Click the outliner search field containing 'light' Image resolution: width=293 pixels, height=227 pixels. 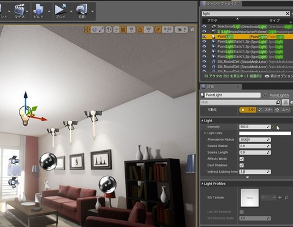(244, 13)
